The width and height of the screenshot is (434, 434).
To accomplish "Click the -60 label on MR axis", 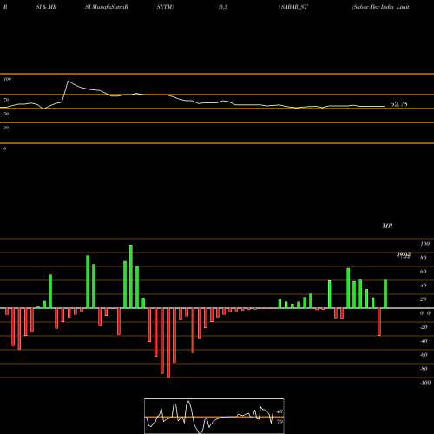I will (424, 355).
